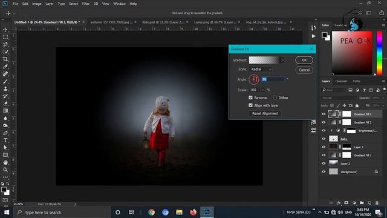Select the Crop tool

tap(5, 59)
